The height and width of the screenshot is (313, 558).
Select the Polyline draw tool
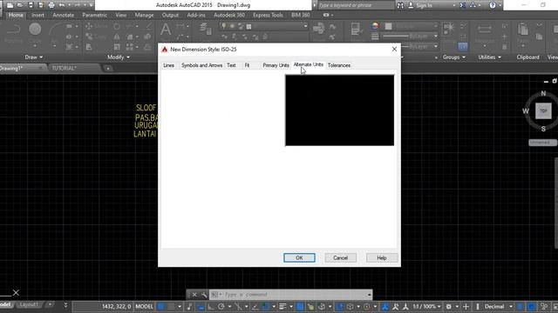pos(14,33)
